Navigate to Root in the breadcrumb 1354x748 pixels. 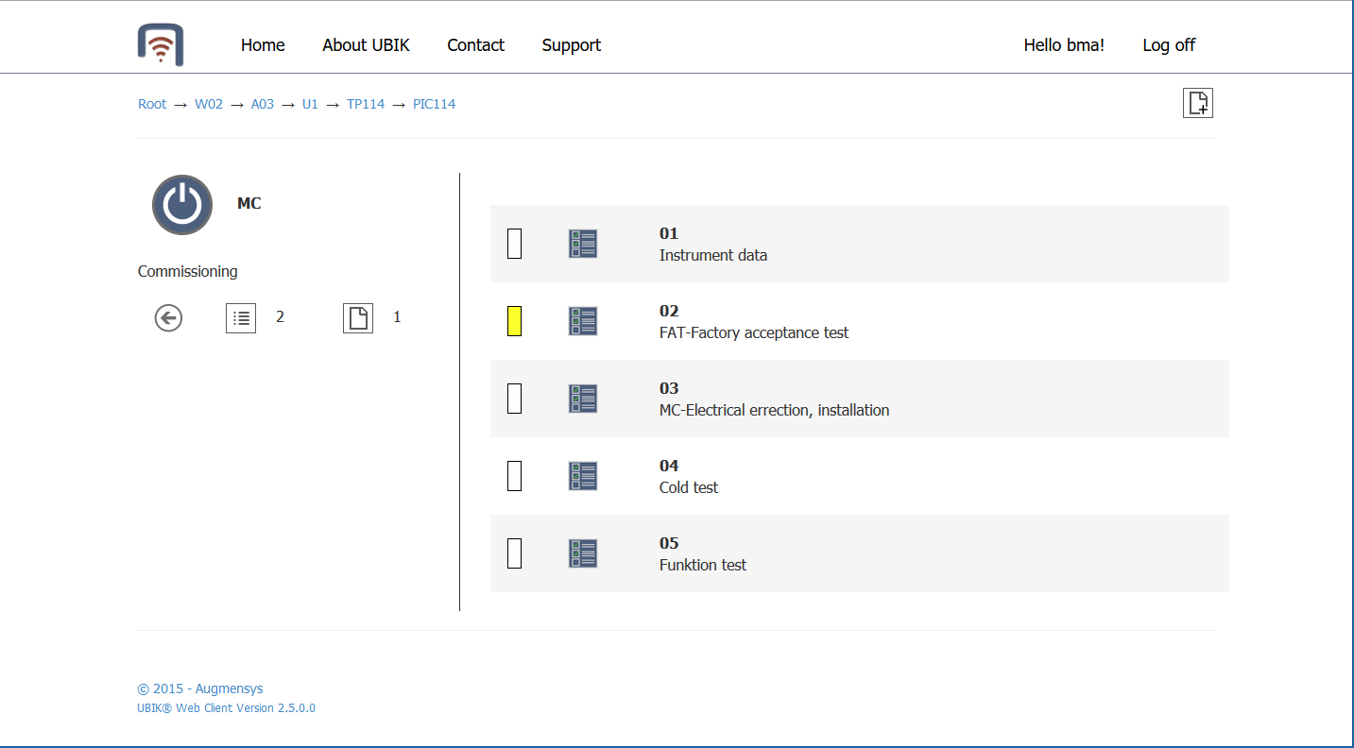152,104
